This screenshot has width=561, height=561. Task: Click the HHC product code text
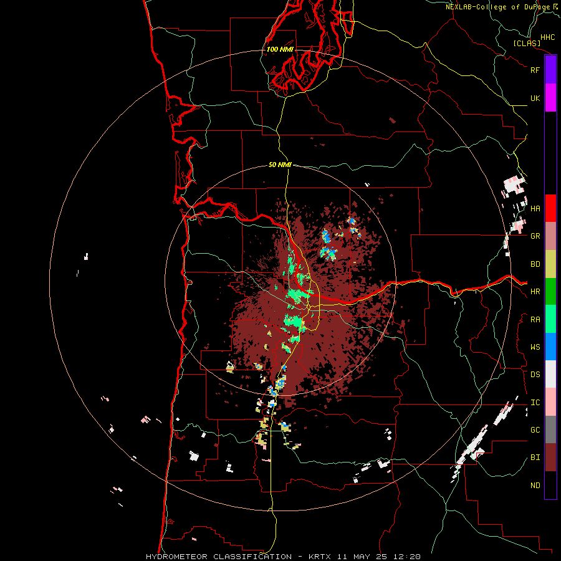click(x=547, y=37)
